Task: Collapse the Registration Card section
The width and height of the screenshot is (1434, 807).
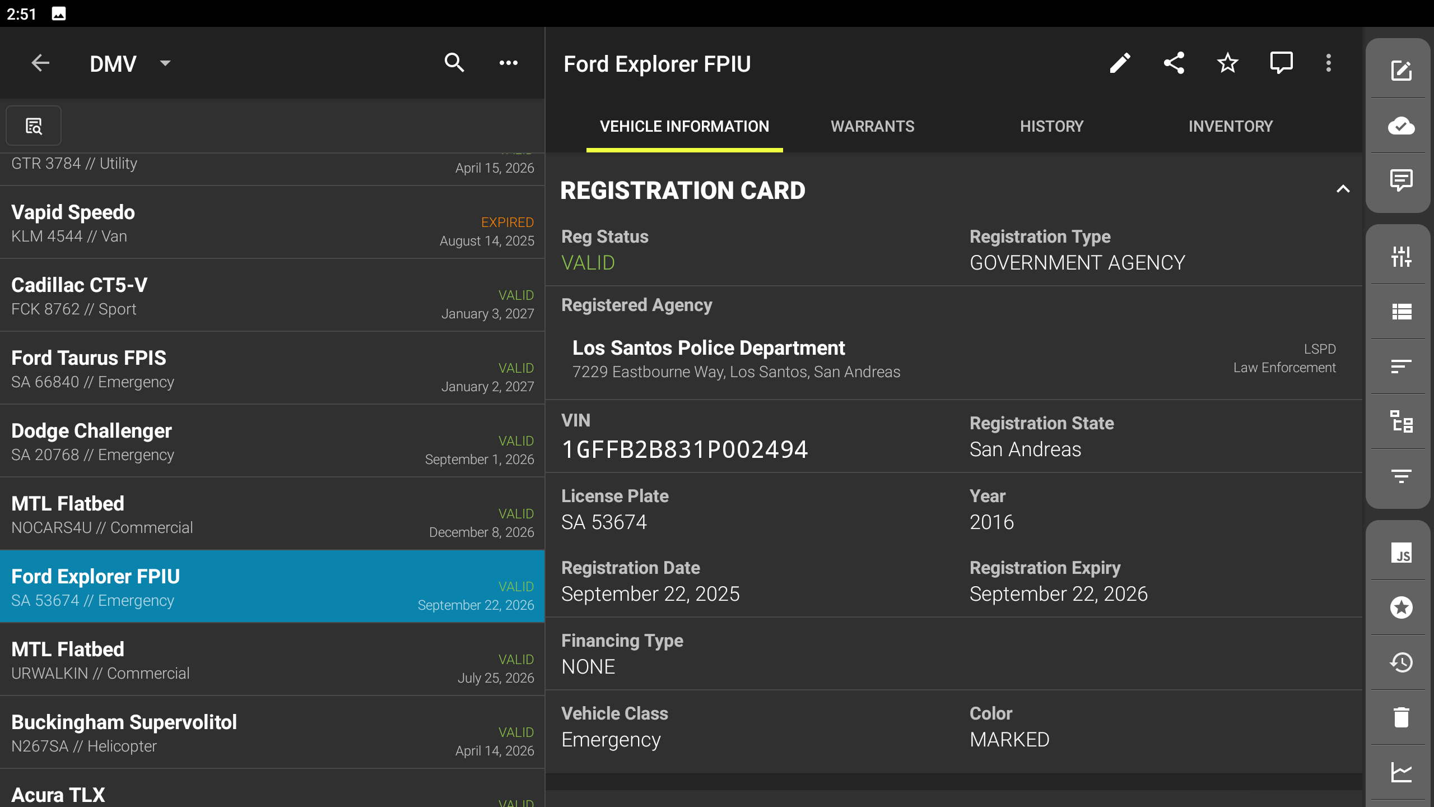Action: click(x=1343, y=189)
